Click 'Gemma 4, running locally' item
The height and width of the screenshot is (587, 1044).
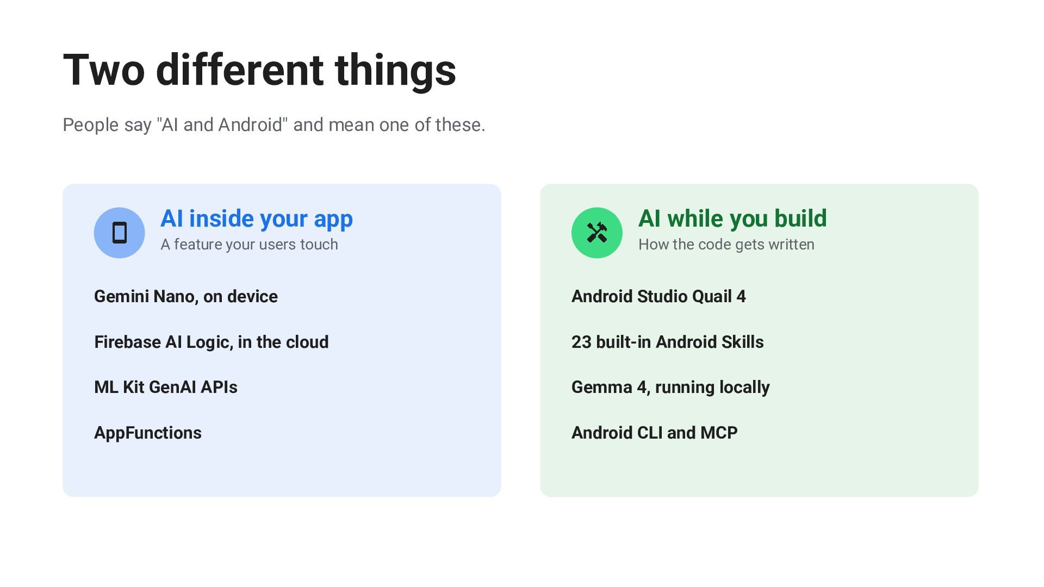pyautogui.click(x=670, y=387)
